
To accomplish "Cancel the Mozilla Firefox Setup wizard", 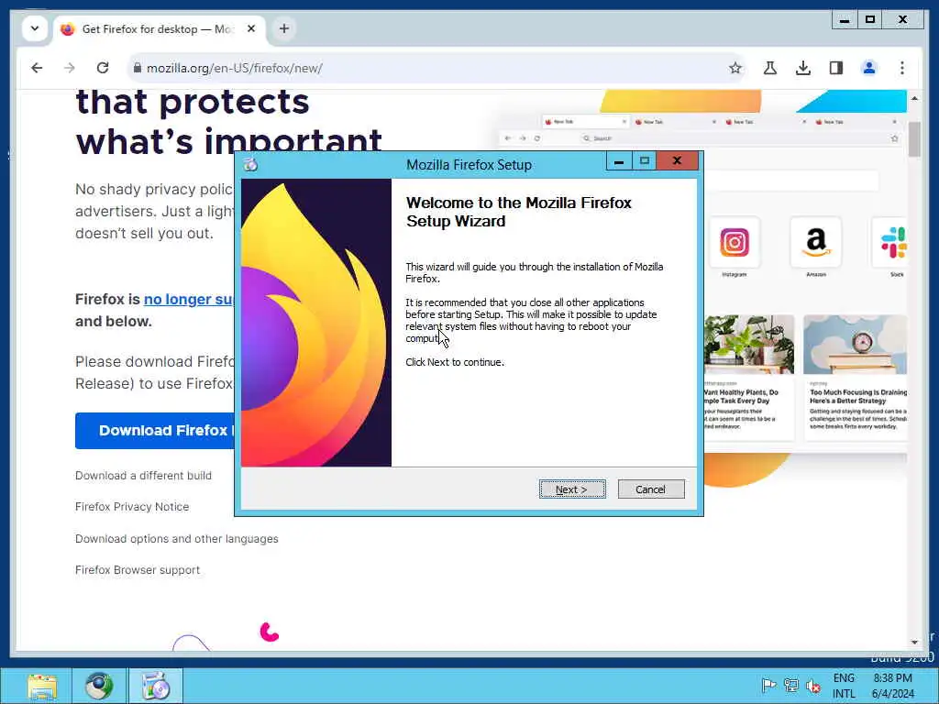I will 650,489.
